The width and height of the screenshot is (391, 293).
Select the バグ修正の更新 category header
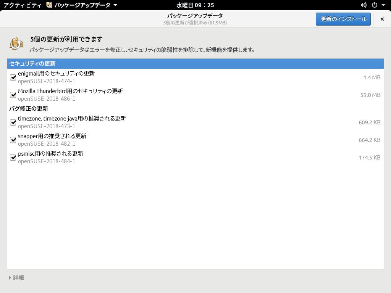click(29, 109)
